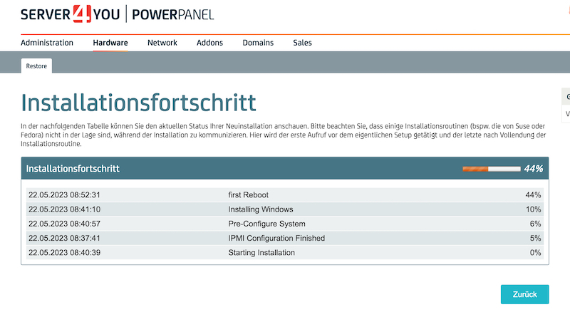Select the Starting Installation row

[285, 252]
